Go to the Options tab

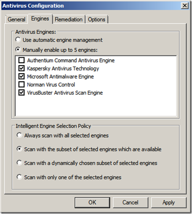point(97,19)
